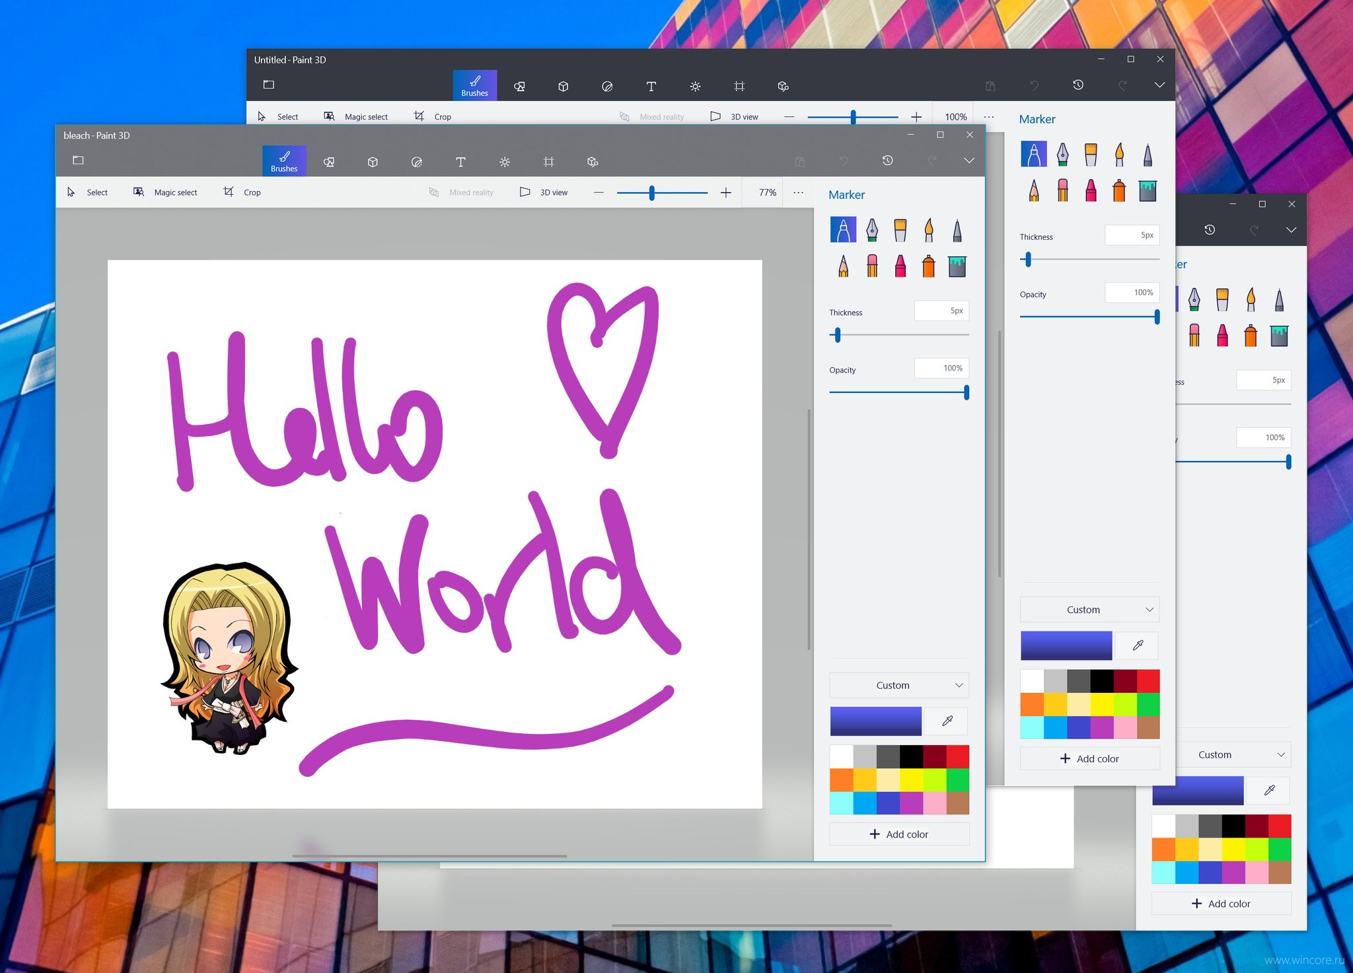Open Custom dropdown in Untitled window
The height and width of the screenshot is (973, 1353).
tap(1089, 610)
